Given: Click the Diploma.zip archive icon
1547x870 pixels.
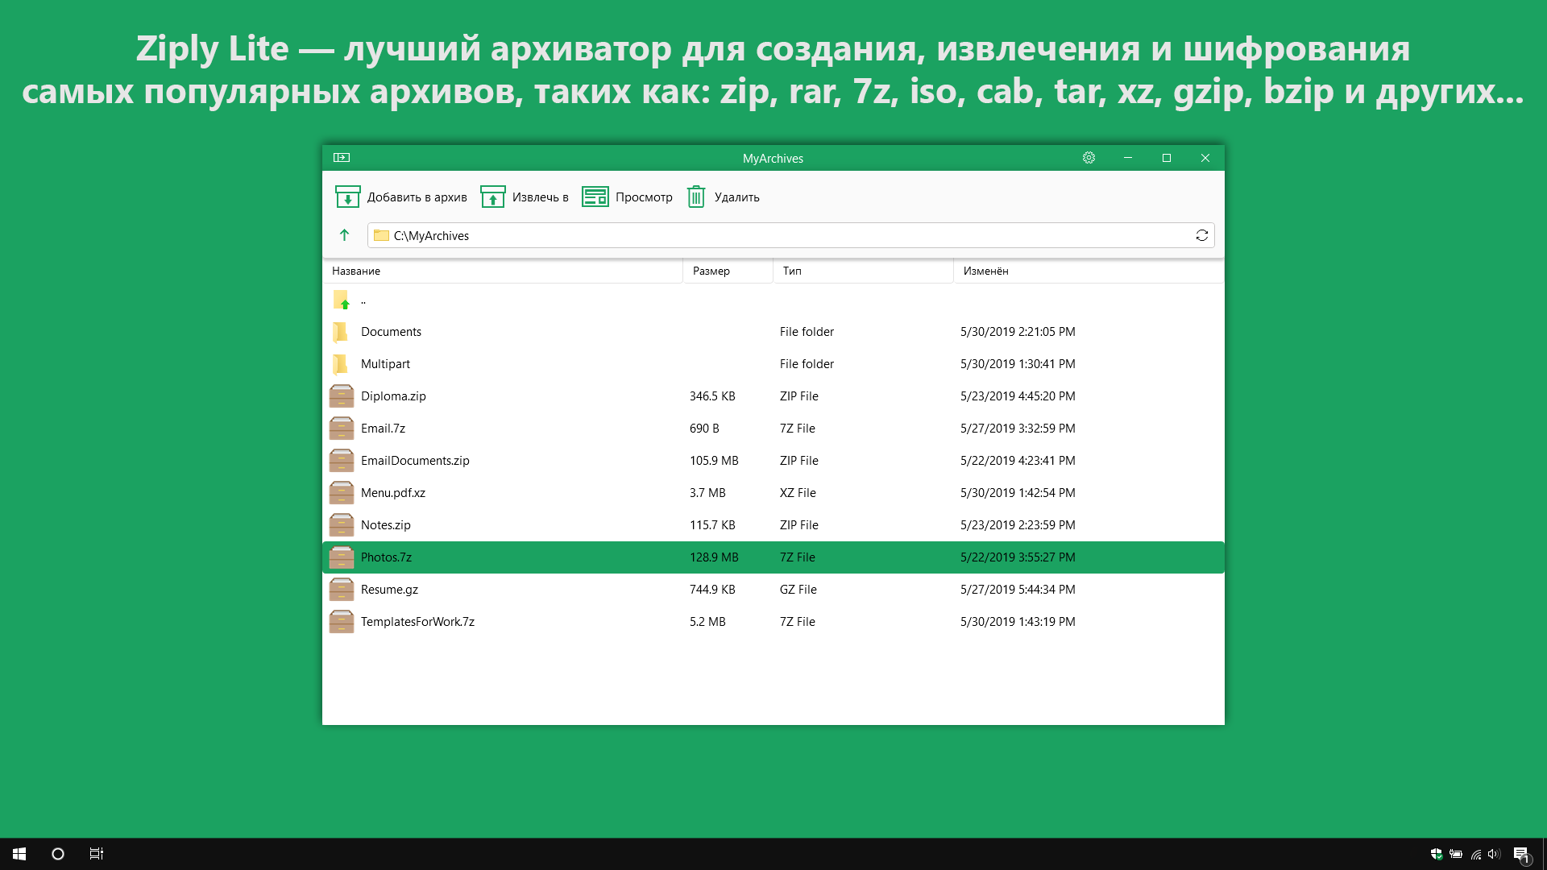Looking at the screenshot, I should [342, 396].
